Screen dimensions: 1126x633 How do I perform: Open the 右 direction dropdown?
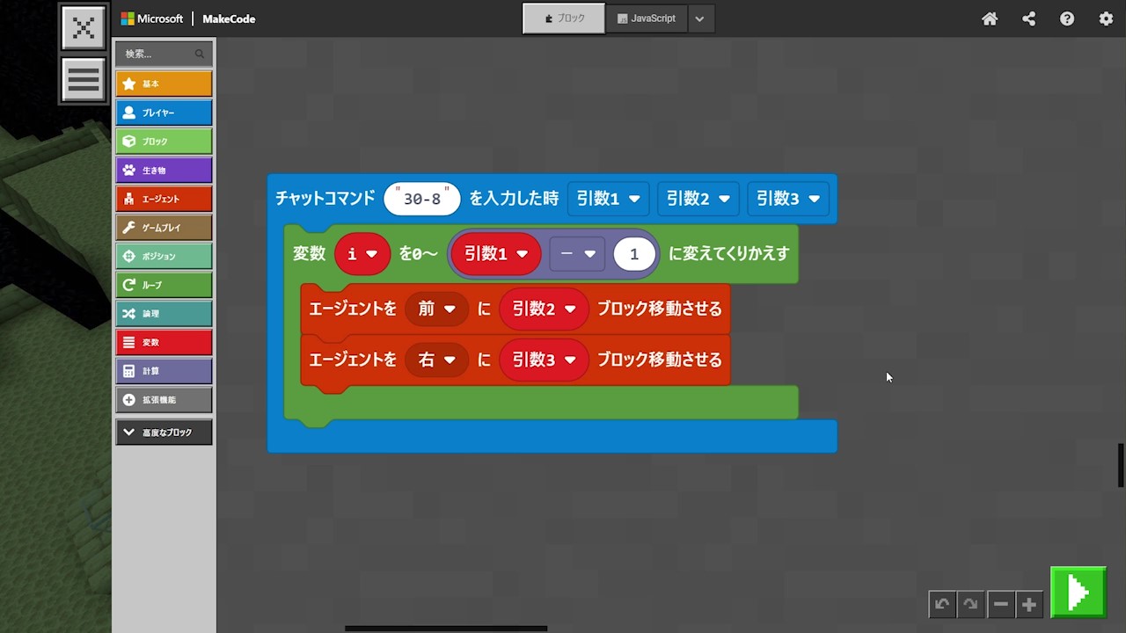(x=436, y=360)
